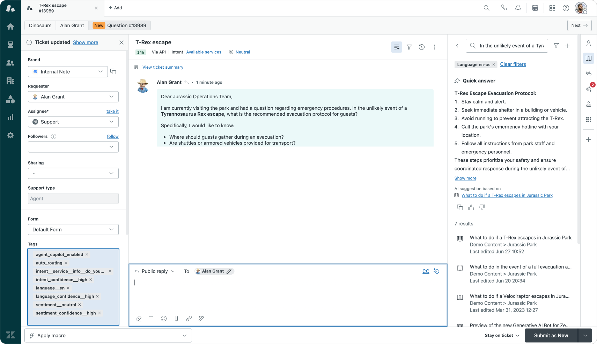Open the calendar icon in top bar
Viewport: 597px width, 344px height.
point(535,8)
